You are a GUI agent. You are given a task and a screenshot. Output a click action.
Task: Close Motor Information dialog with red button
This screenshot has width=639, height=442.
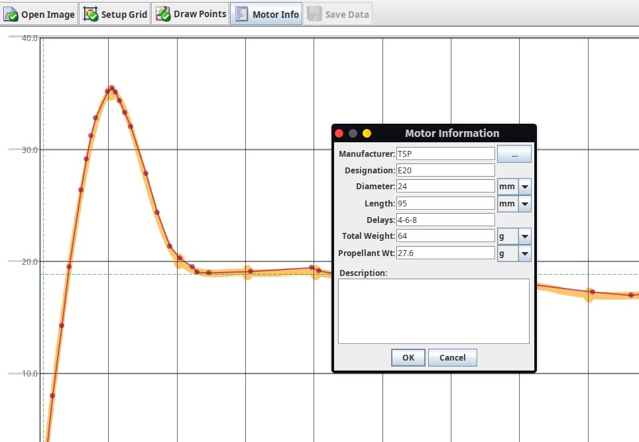click(339, 134)
